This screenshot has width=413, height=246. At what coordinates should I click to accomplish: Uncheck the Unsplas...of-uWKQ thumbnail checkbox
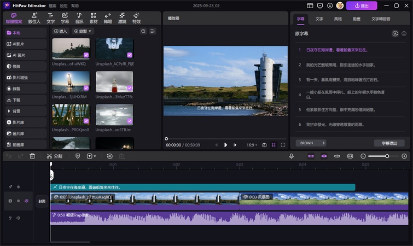click(86, 55)
